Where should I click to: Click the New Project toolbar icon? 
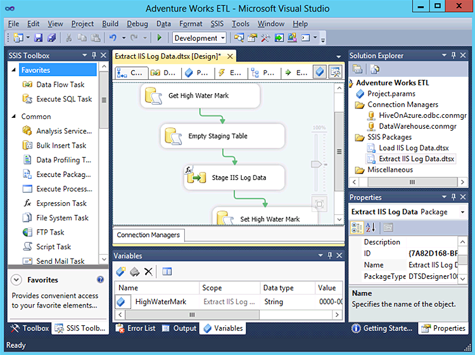coord(18,38)
